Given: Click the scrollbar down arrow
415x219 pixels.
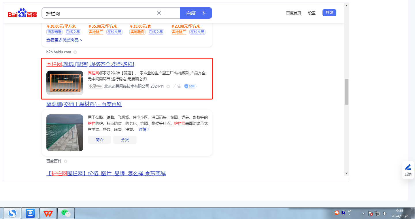Looking at the screenshot, I should tap(346, 173).
